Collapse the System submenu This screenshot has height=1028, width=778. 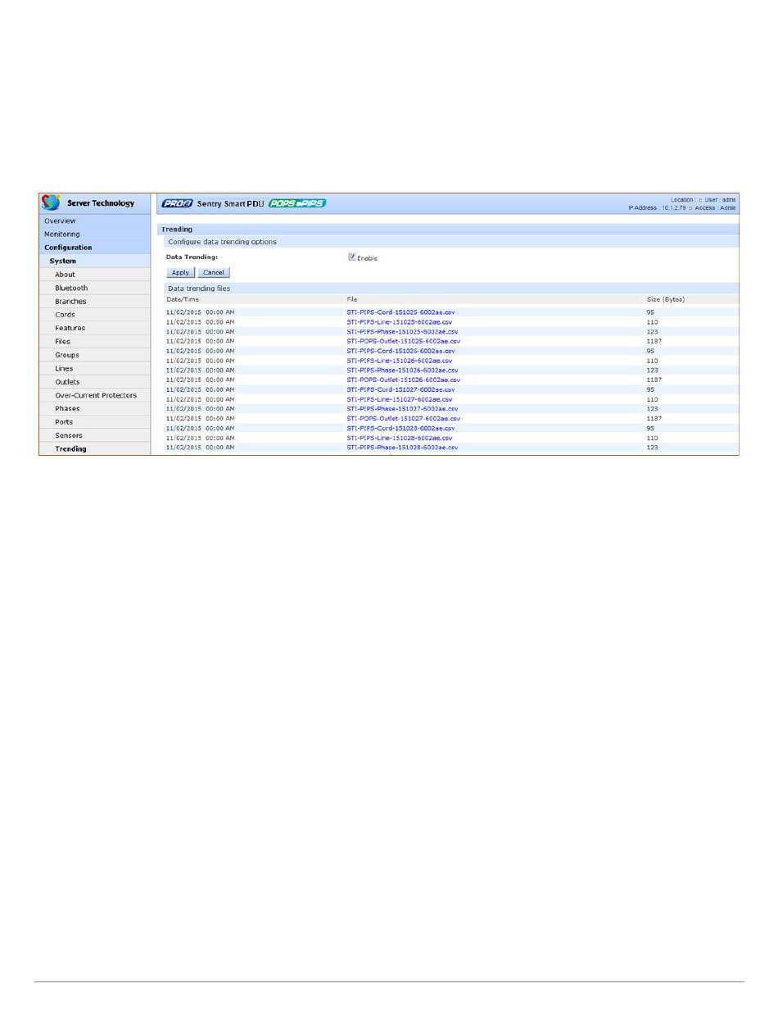tap(63, 262)
